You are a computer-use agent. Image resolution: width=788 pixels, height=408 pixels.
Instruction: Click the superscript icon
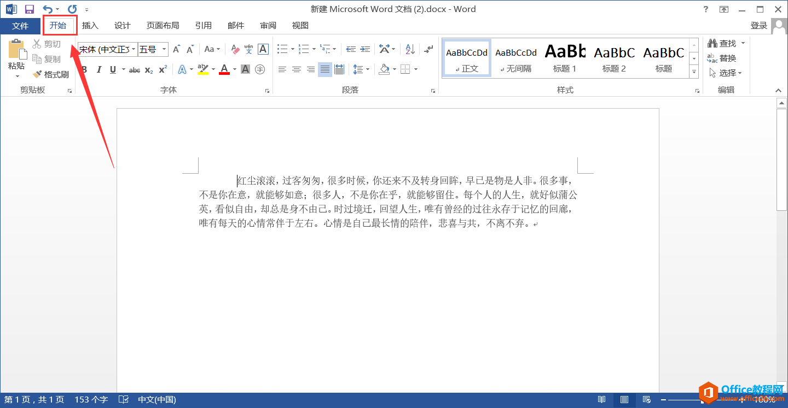pyautogui.click(x=162, y=69)
